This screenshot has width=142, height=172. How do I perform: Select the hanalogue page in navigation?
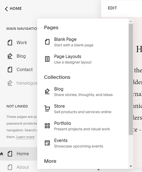[27, 83]
